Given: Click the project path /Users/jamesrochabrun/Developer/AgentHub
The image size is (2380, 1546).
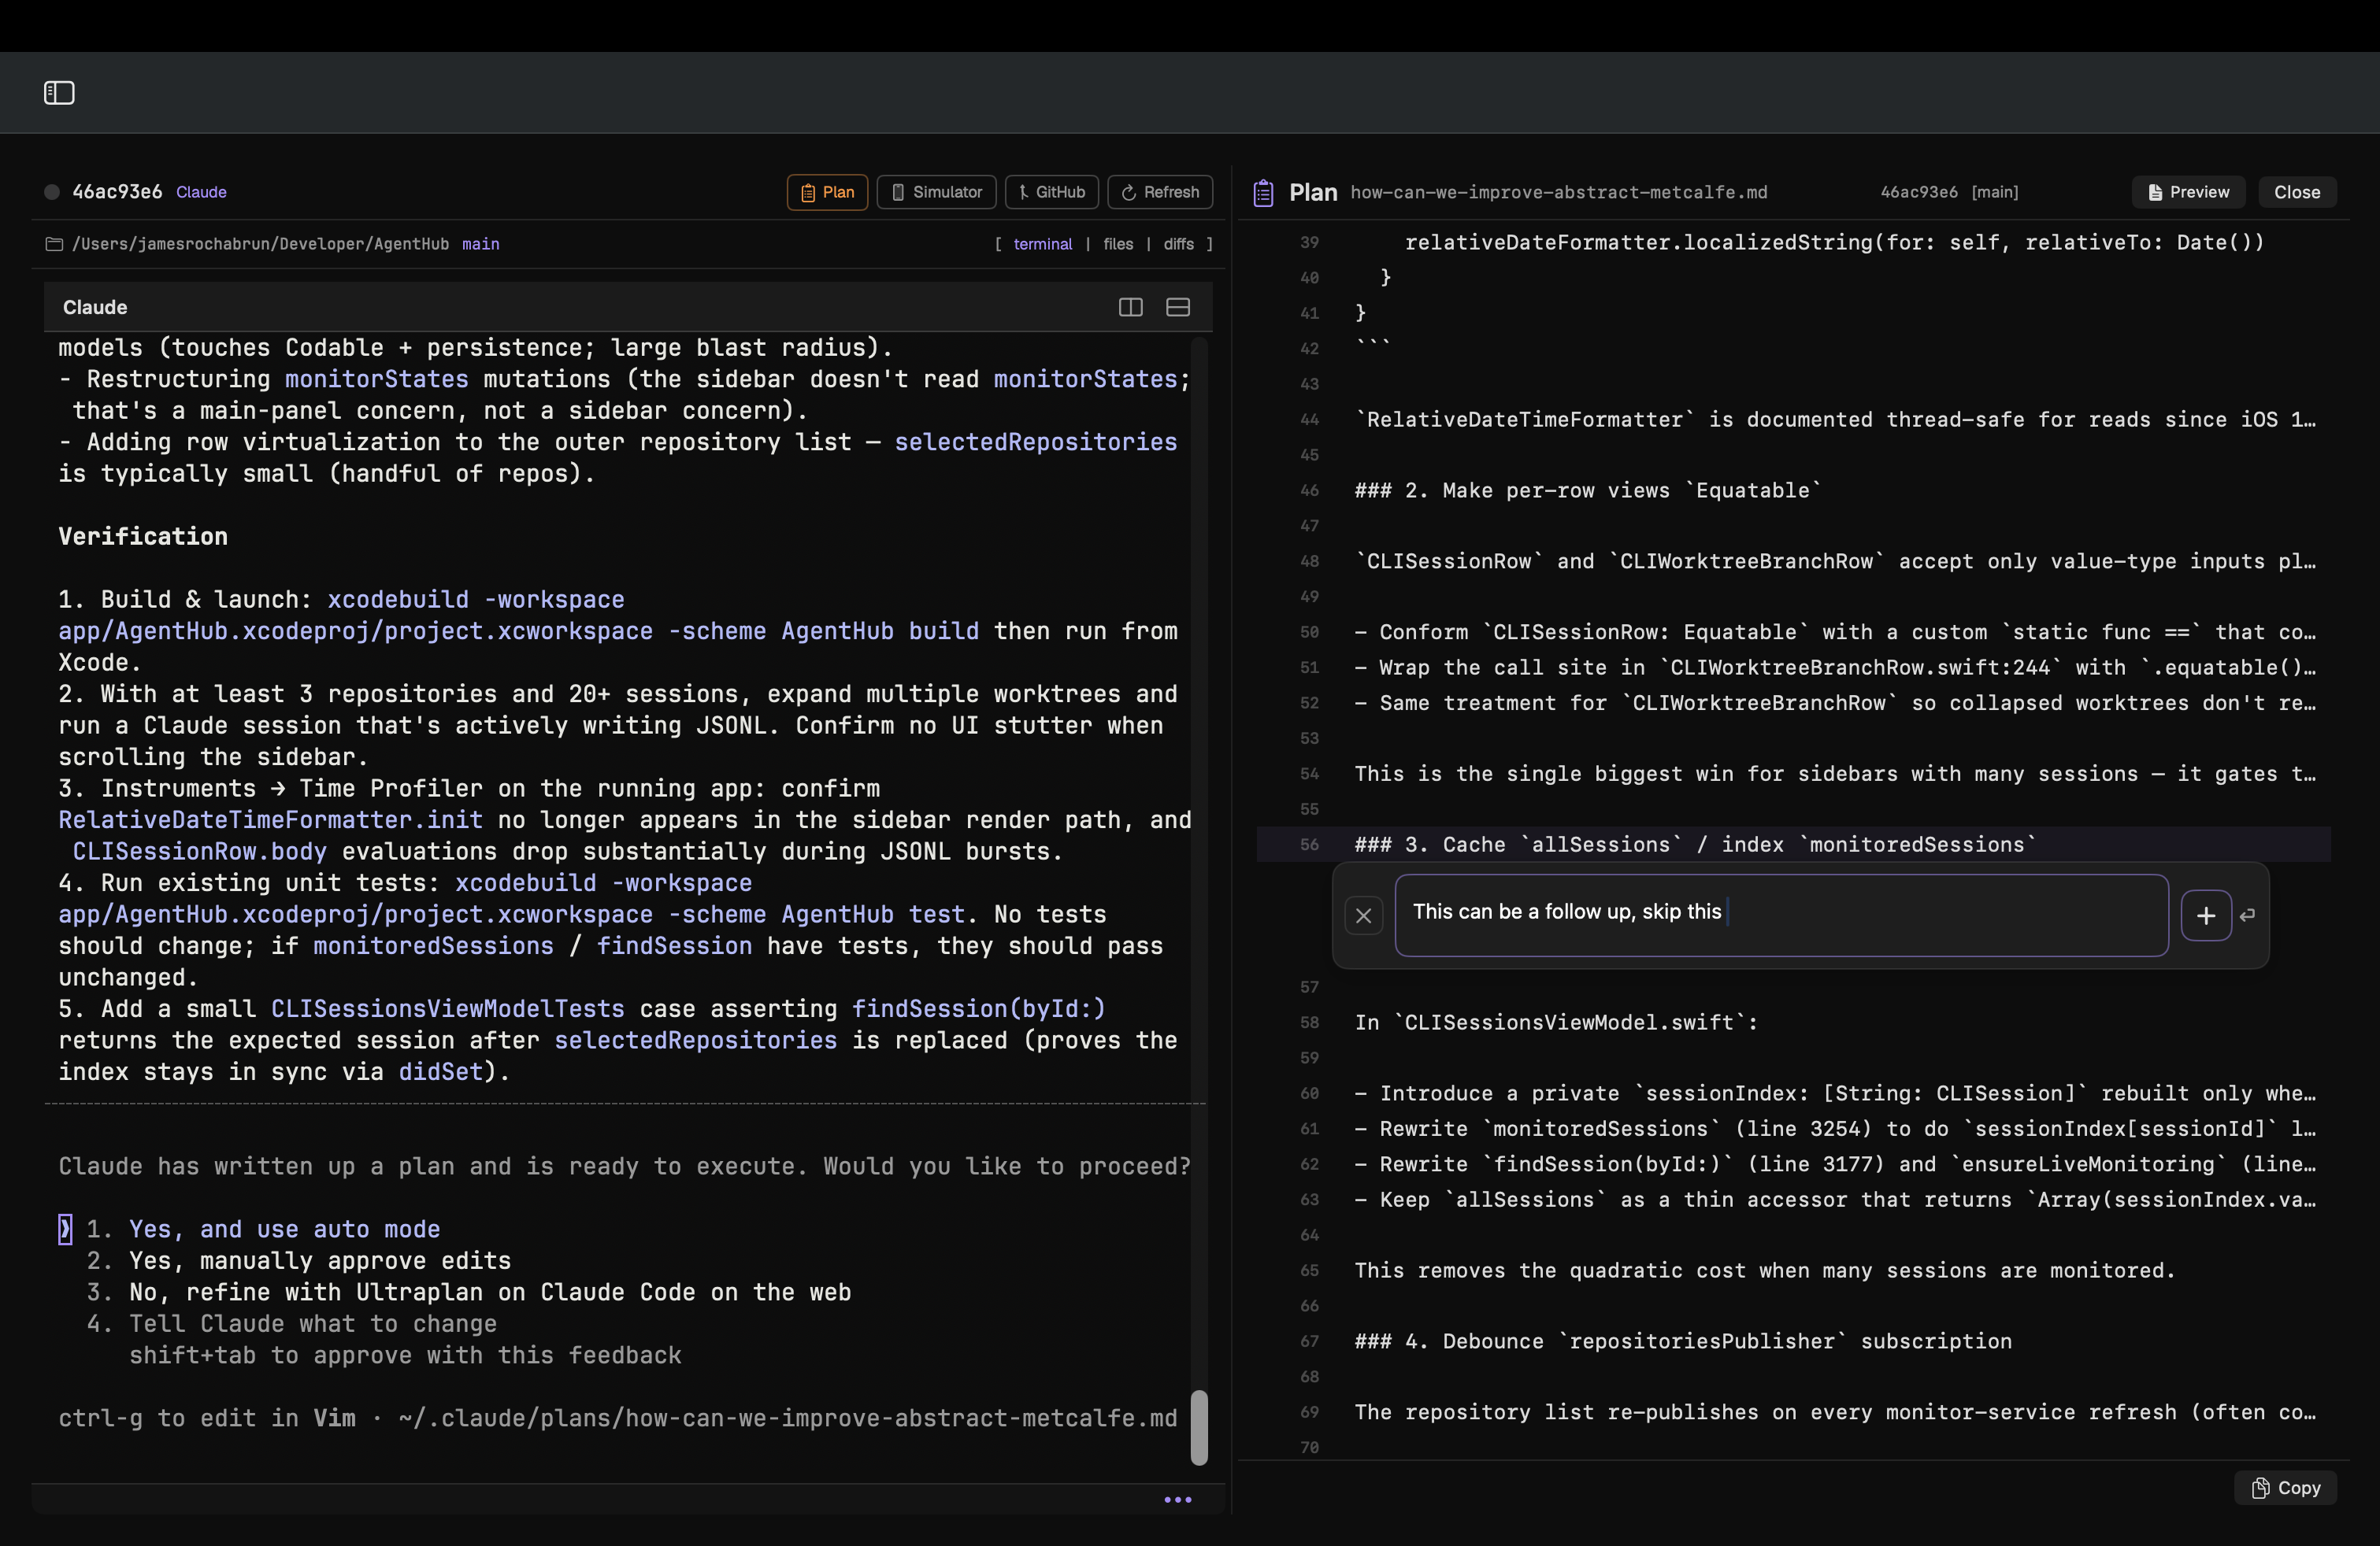Looking at the screenshot, I should click(260, 244).
